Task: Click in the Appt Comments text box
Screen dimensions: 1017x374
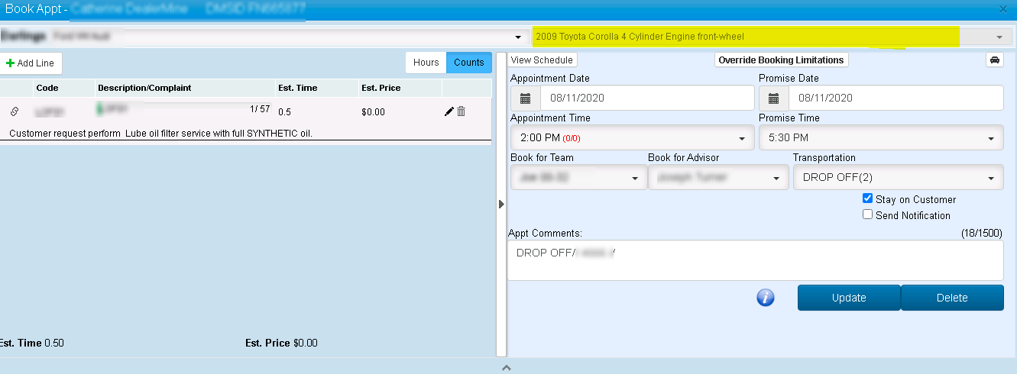Action: pos(754,260)
